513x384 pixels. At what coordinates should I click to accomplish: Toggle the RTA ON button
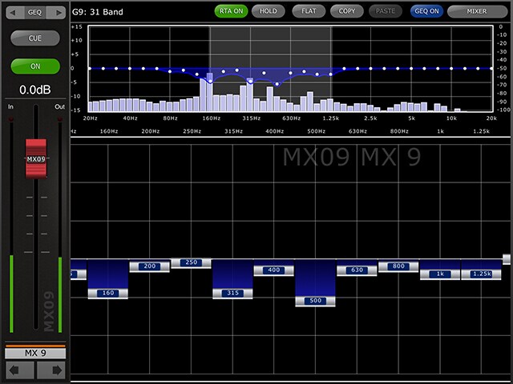pos(231,11)
